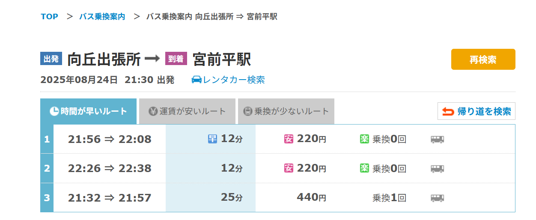This screenshot has height=220, width=536.
Task: Click the green 楽 badge in route 2
Action: tap(364, 169)
